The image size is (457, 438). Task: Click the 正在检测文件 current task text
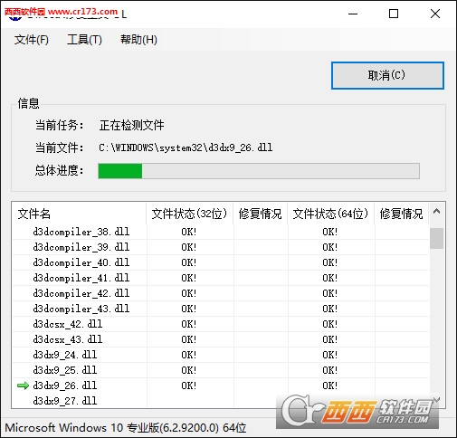coord(131,125)
